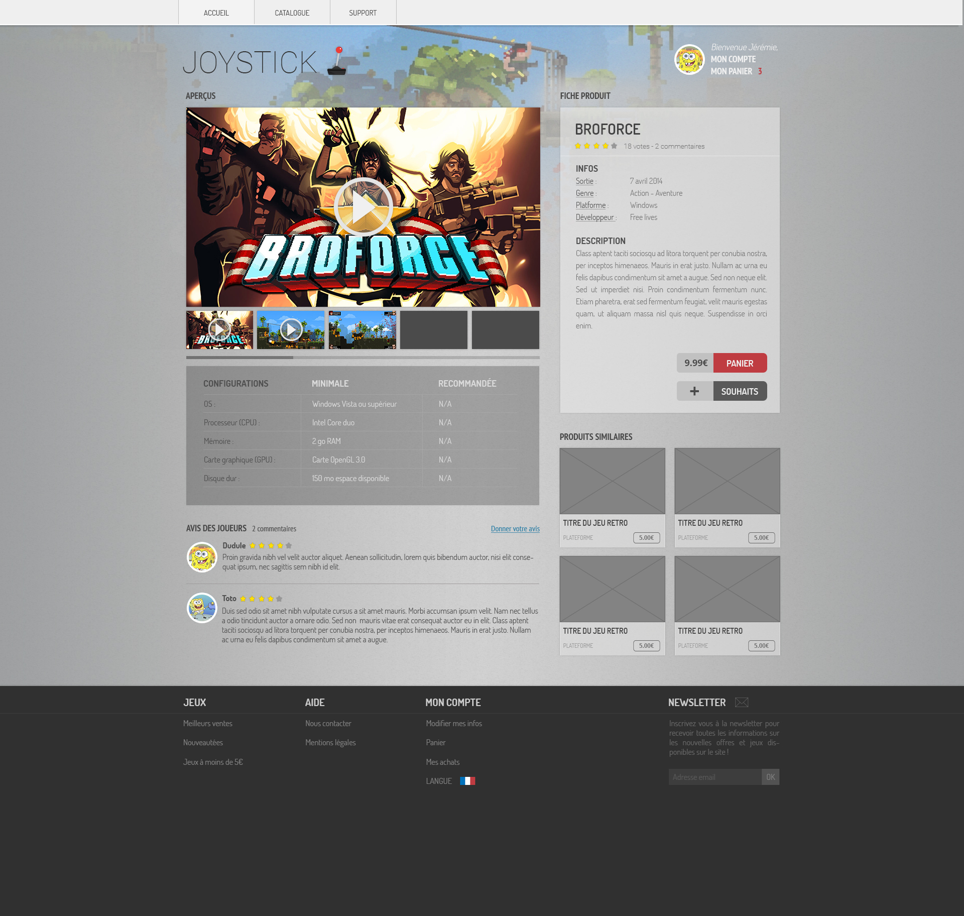The height and width of the screenshot is (916, 964).
Task: Click the Adresse email input field
Action: (x=714, y=777)
